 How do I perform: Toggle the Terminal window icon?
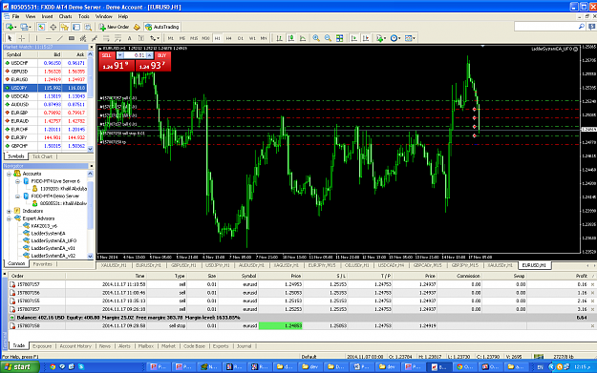pyautogui.click(x=76, y=27)
